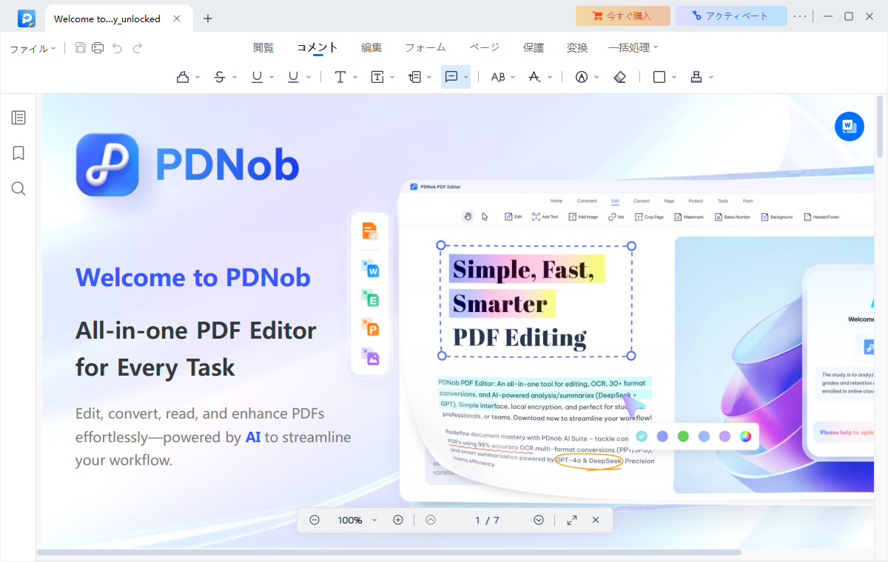Select the Rectangle shape tool
The height and width of the screenshot is (562, 888).
pos(659,77)
